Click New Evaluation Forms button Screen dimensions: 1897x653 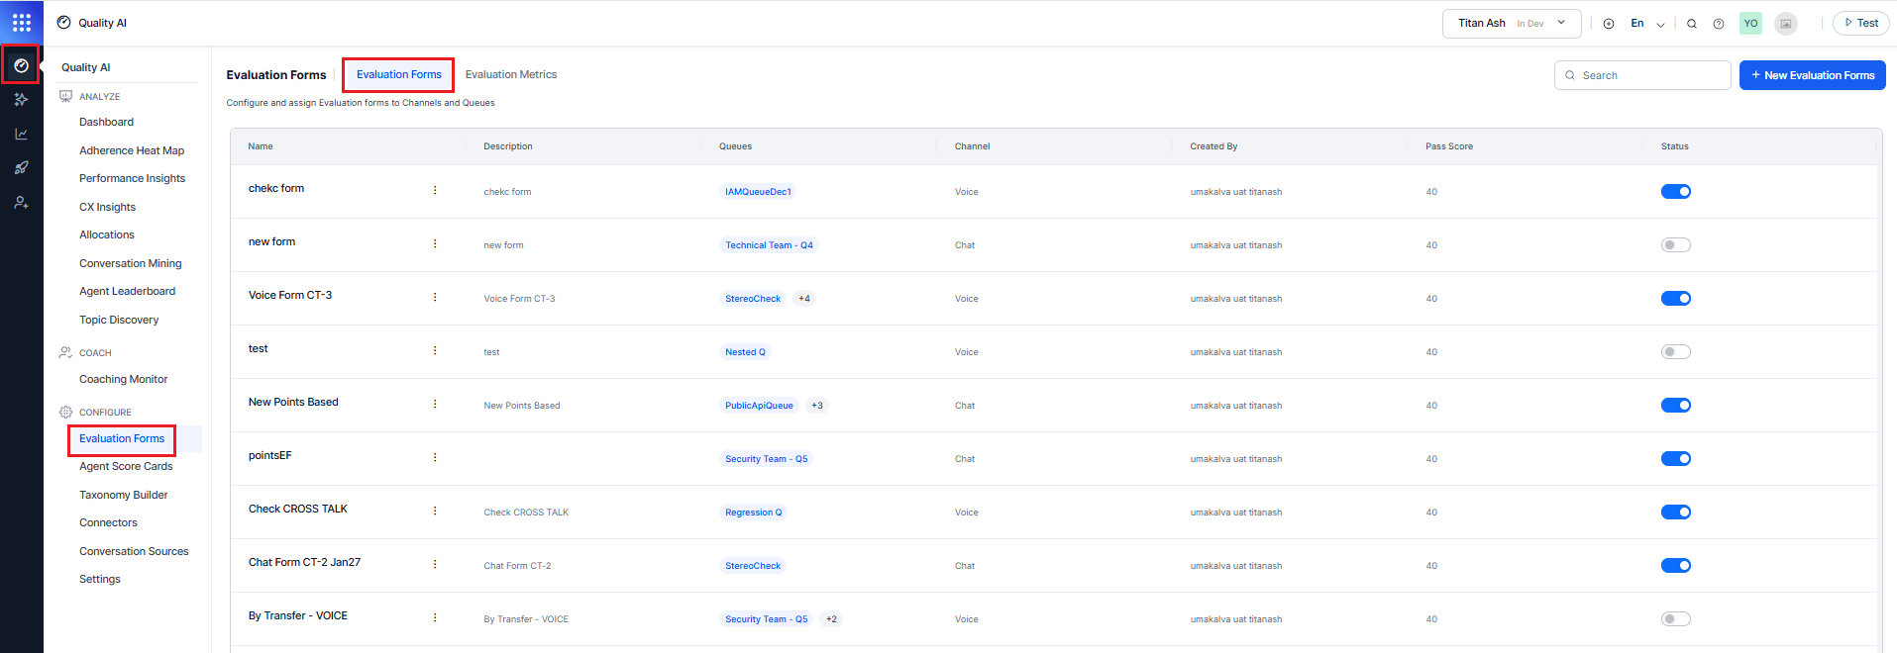pyautogui.click(x=1812, y=75)
